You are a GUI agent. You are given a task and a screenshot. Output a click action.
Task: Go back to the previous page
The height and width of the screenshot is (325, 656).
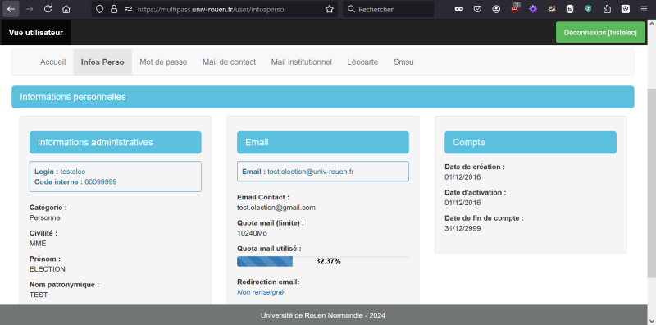pyautogui.click(x=11, y=9)
